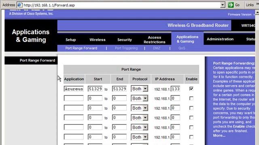The width and height of the screenshot is (259, 145).
Task: Open the Administration tab
Action: click(x=220, y=39)
